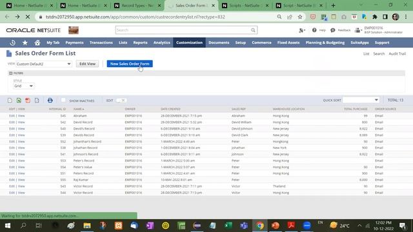Click into the NetSuite global search field
Screen dimensions: 413x232
(x=183, y=30)
